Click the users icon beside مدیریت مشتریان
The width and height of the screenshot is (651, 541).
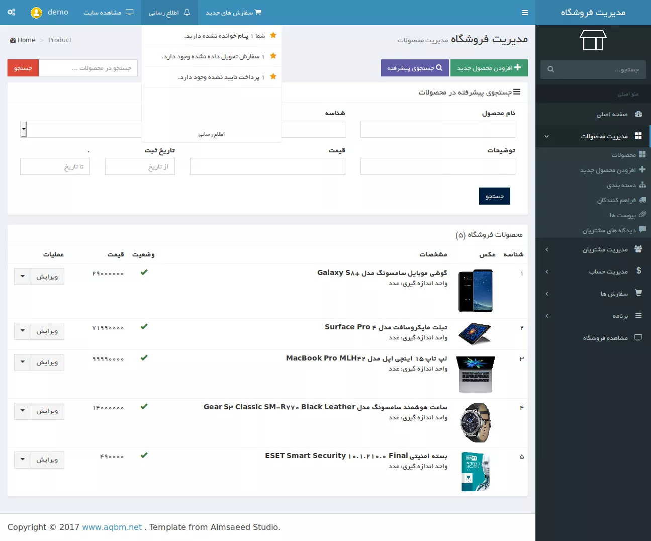pyautogui.click(x=638, y=249)
